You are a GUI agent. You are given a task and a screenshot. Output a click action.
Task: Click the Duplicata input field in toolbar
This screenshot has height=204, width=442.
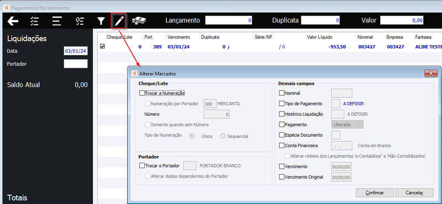tap(320, 20)
